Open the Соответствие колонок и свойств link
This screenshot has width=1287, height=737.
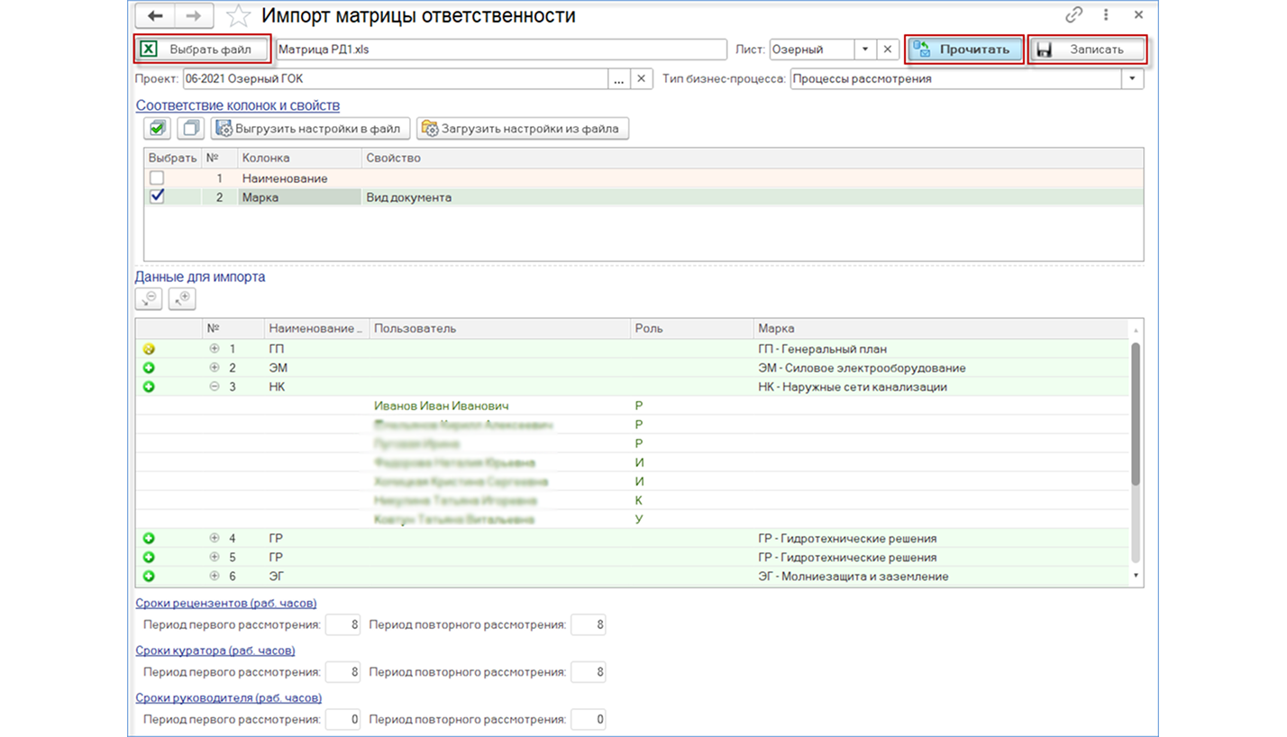[x=238, y=105]
